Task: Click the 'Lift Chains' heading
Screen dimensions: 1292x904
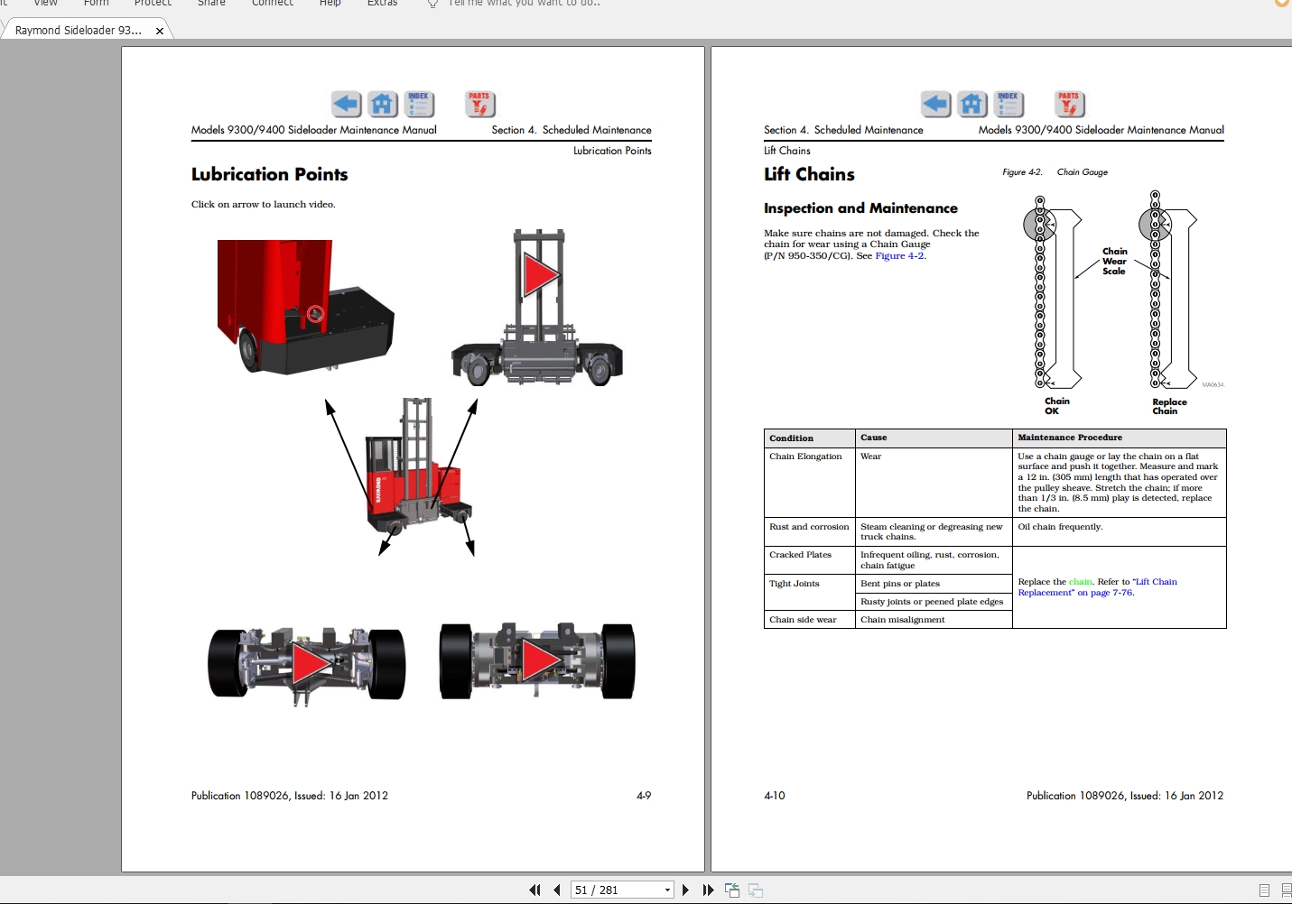Action: (x=809, y=174)
